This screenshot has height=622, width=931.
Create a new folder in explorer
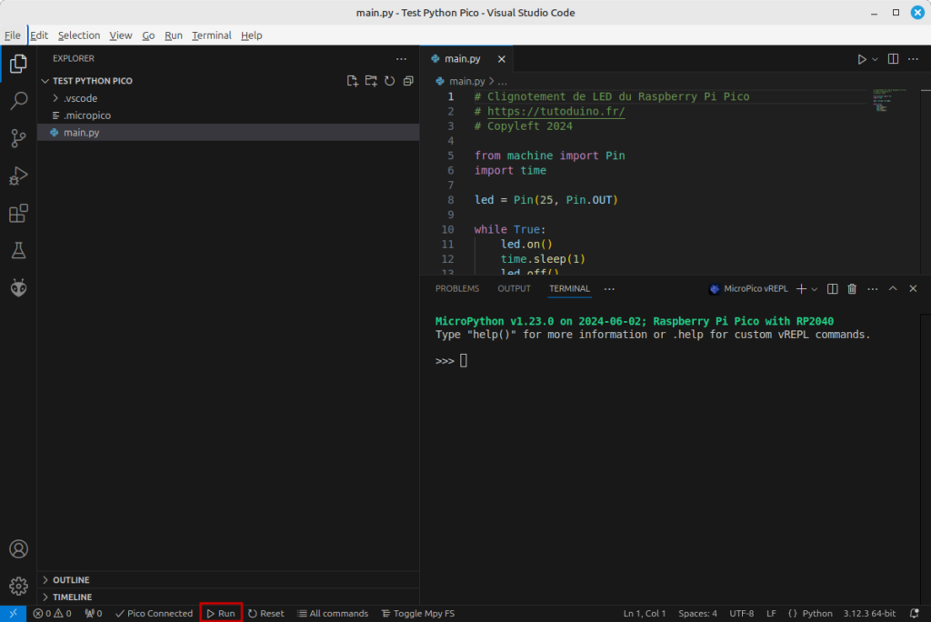(x=371, y=81)
